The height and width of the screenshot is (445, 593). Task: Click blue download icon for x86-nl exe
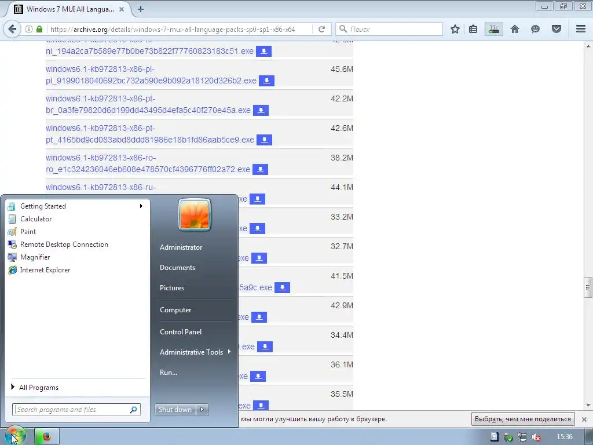[x=263, y=51]
